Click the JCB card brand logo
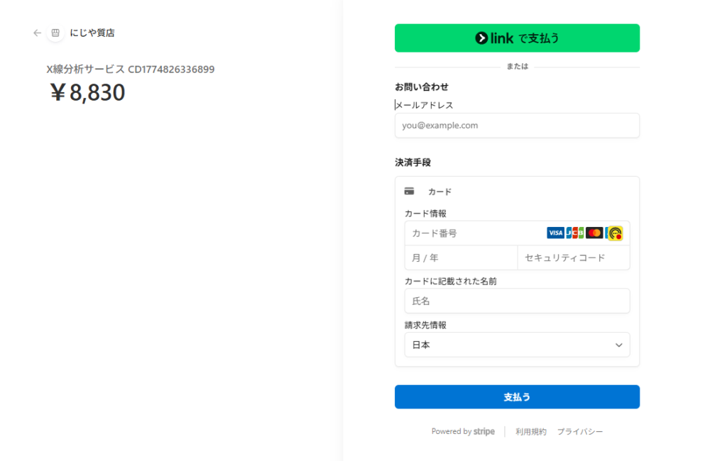The width and height of the screenshot is (727, 461). (x=574, y=233)
